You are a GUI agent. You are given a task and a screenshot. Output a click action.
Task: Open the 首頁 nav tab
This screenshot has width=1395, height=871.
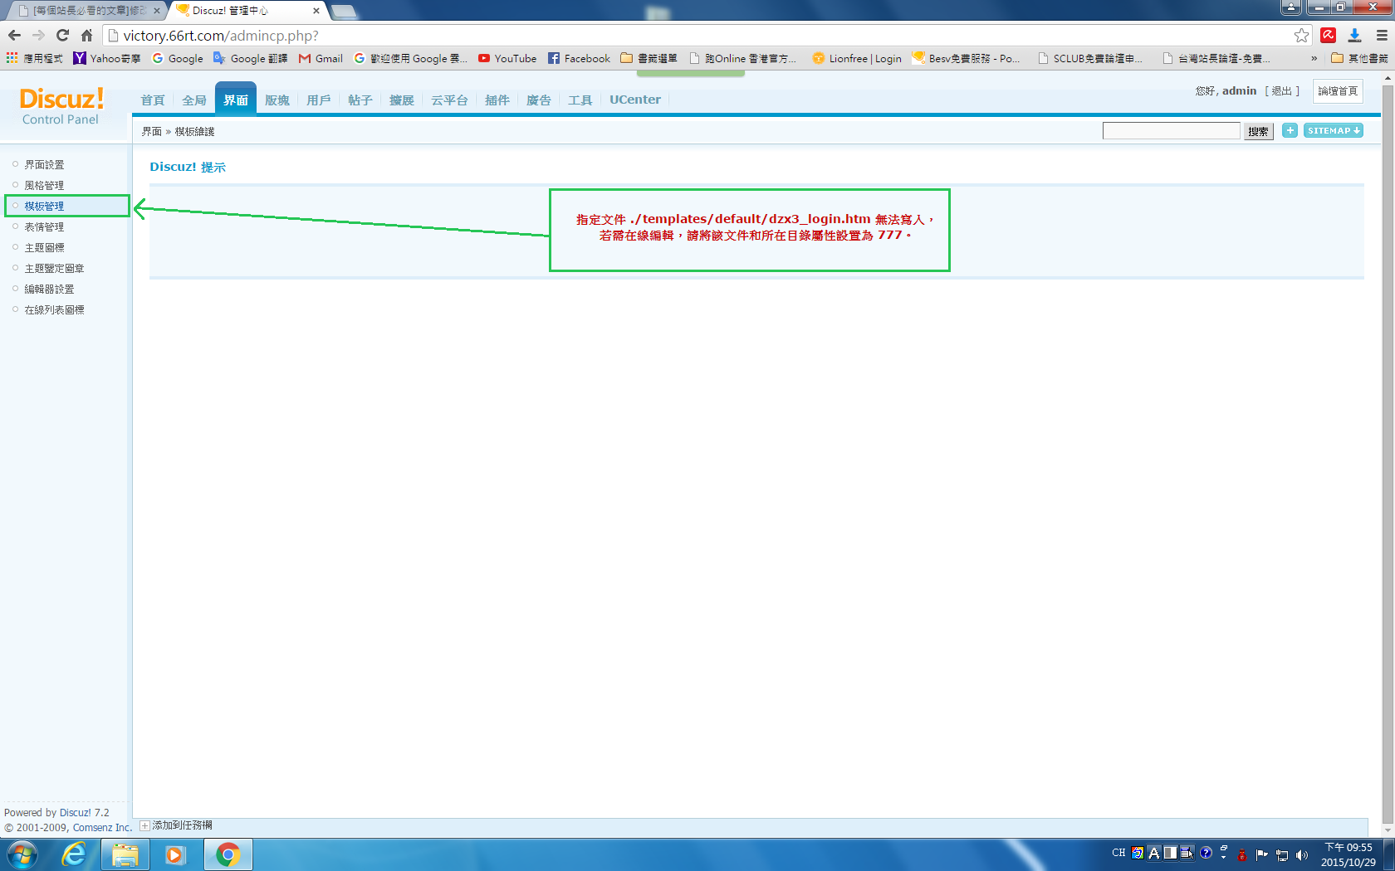153,100
